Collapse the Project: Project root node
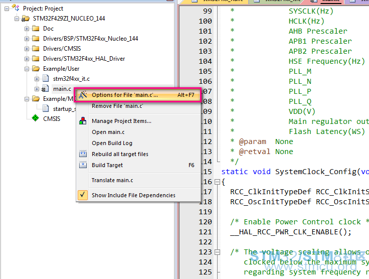This screenshot has width=369, height=279. click(7, 9)
